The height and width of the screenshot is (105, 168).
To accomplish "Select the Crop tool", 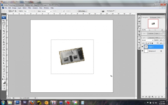I will click(4, 31).
